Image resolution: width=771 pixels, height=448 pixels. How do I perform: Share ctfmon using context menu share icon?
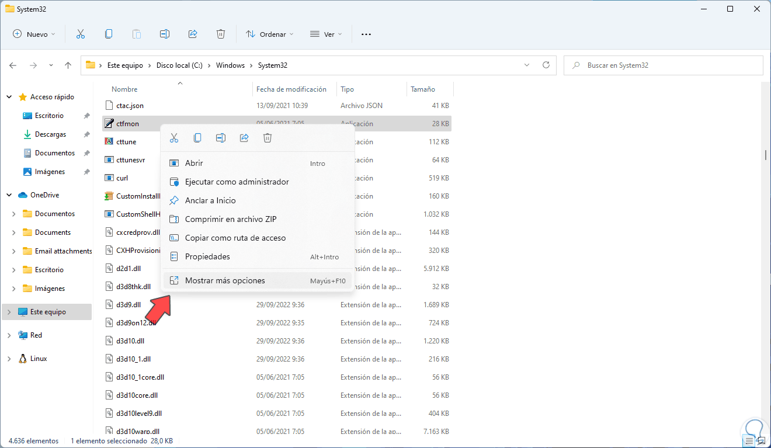[244, 138]
